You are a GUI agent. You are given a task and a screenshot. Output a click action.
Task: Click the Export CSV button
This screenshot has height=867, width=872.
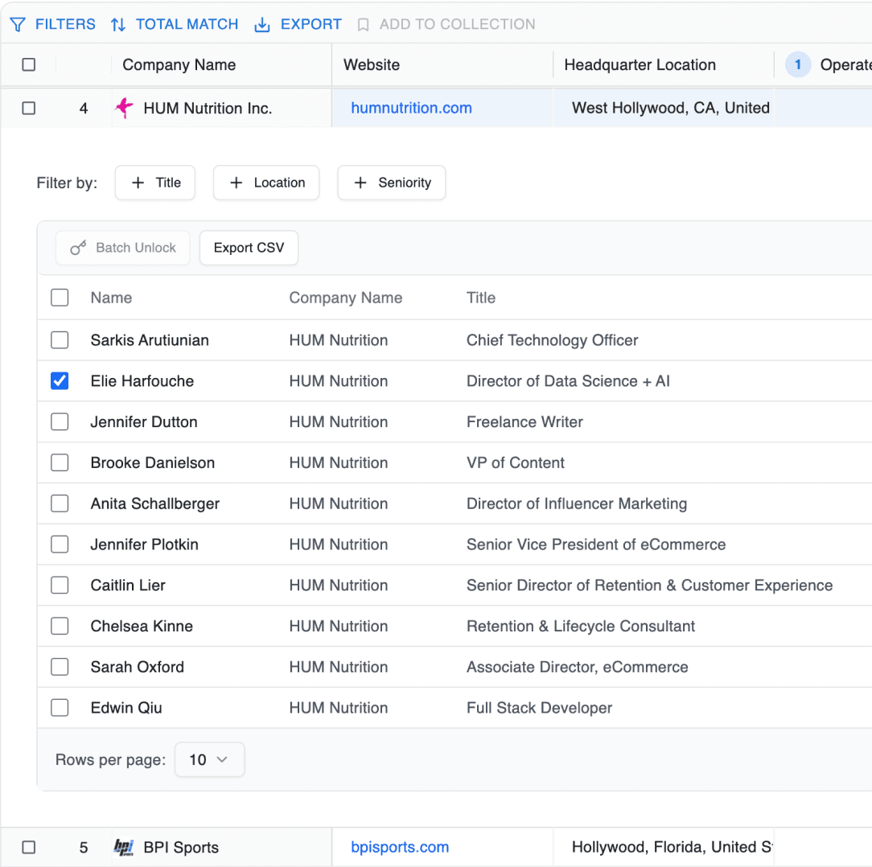[x=249, y=248]
